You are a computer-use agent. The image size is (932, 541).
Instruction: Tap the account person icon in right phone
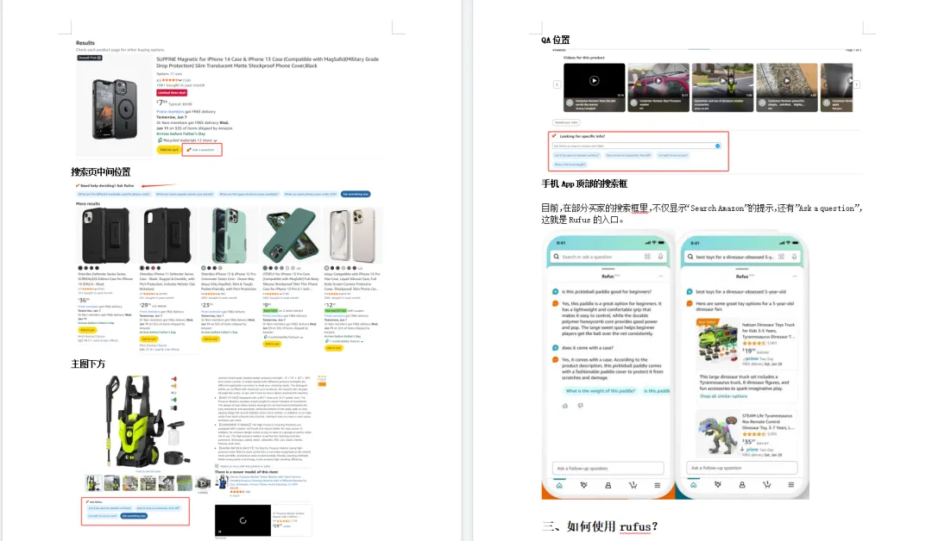pyautogui.click(x=742, y=485)
